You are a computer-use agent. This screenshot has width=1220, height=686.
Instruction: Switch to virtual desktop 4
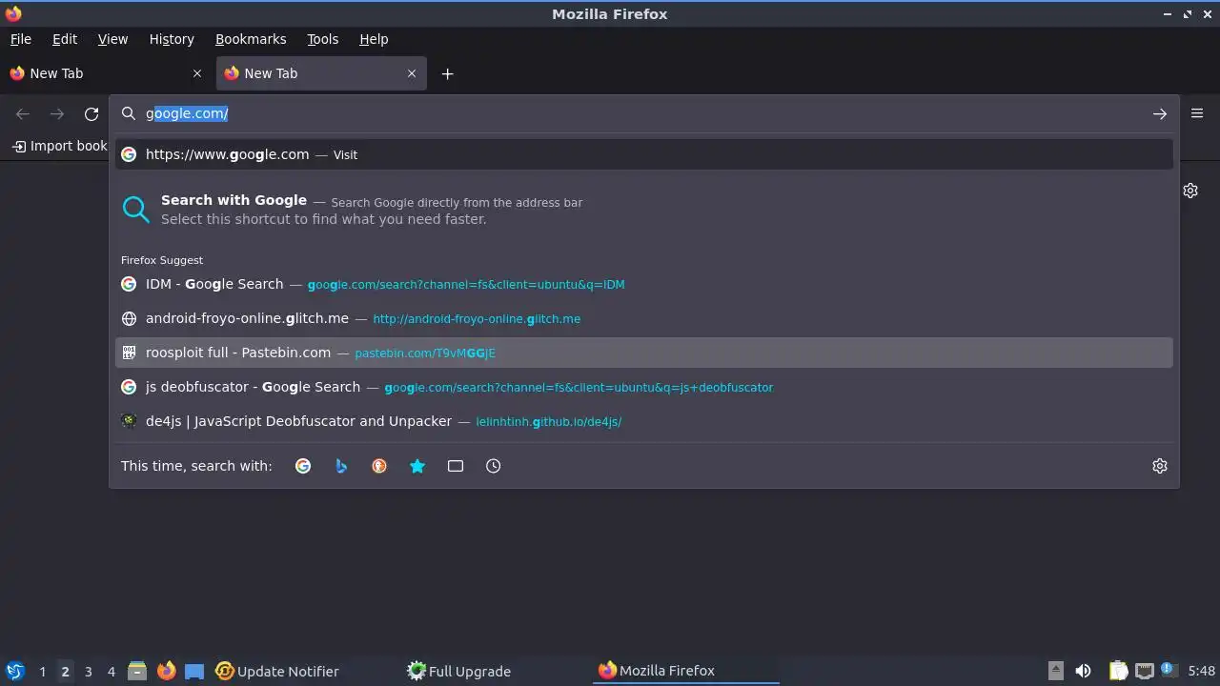click(x=111, y=671)
